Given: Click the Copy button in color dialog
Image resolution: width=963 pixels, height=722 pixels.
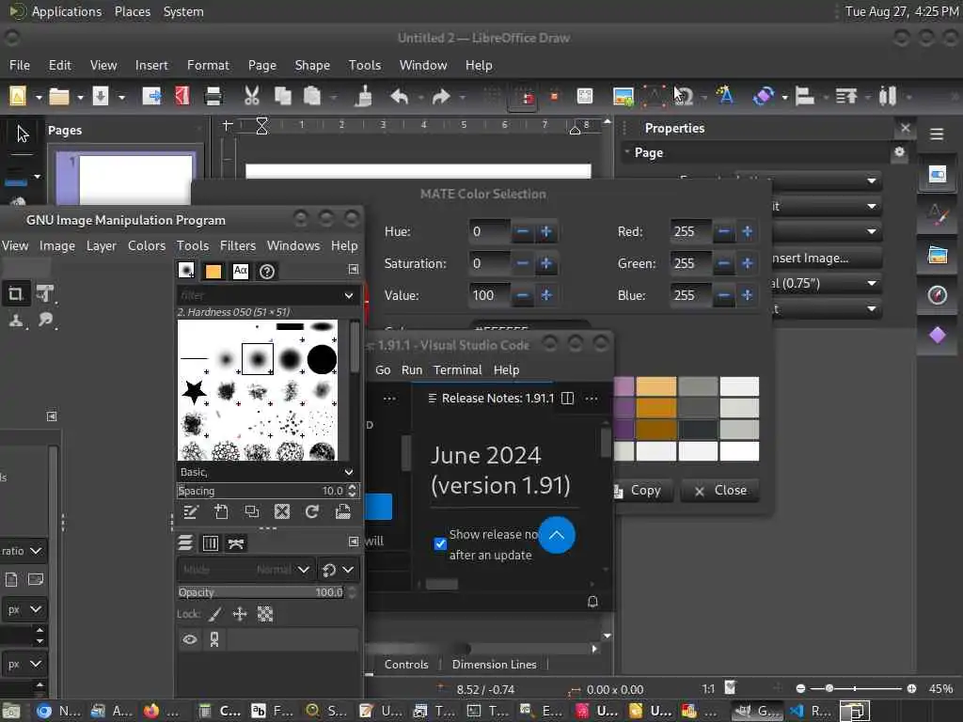Looking at the screenshot, I should [642, 490].
